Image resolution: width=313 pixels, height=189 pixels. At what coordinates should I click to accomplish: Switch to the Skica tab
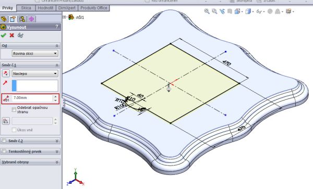pos(26,8)
